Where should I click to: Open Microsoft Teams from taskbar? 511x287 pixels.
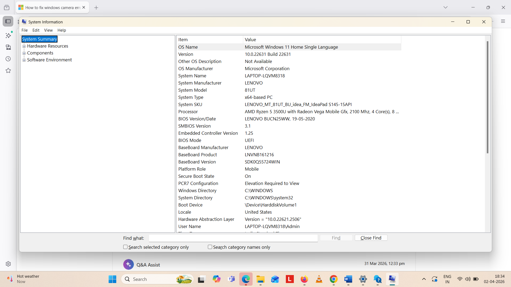tap(231, 279)
